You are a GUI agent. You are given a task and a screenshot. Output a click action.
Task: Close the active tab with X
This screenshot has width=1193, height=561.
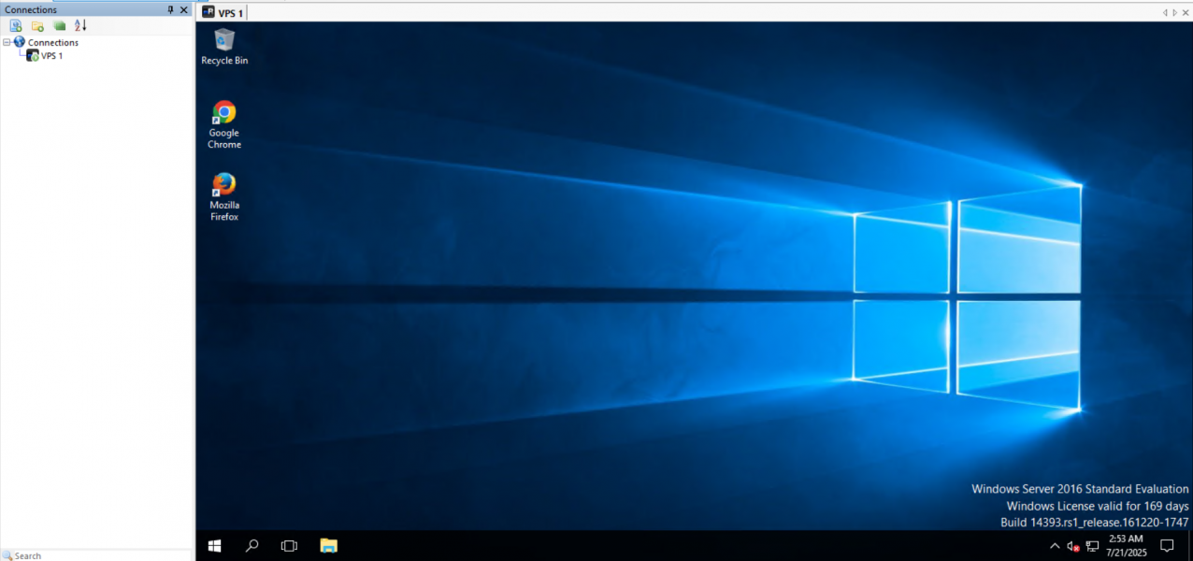click(1185, 12)
